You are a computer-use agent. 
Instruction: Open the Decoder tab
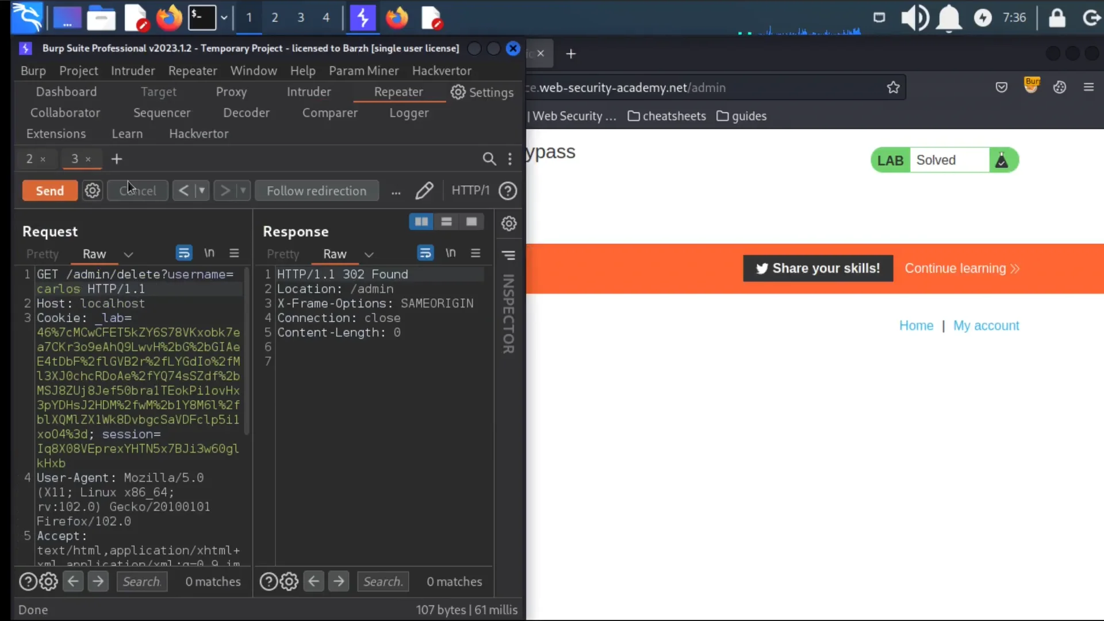tap(246, 113)
